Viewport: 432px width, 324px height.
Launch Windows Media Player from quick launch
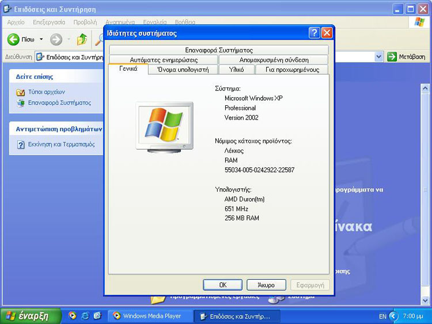click(x=72, y=315)
